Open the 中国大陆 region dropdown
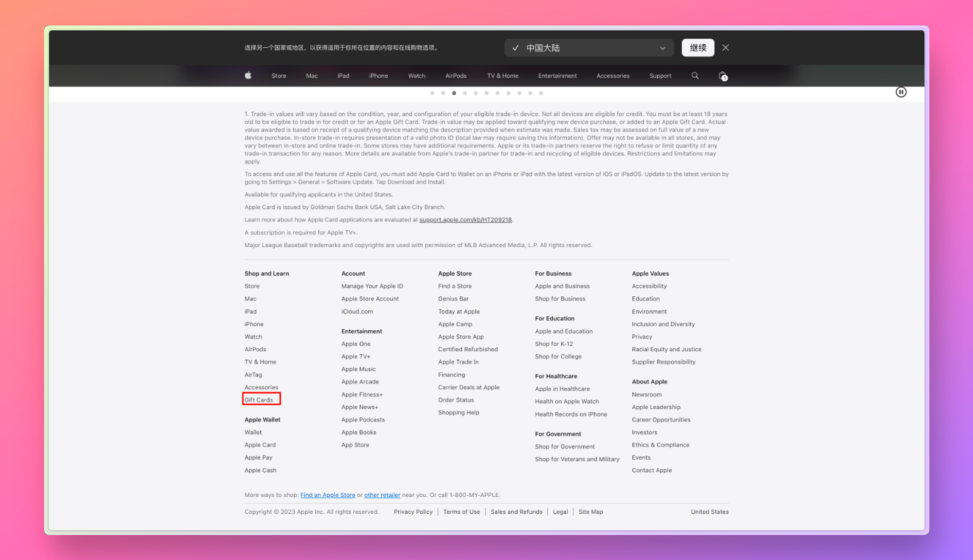The image size is (973, 560). tap(589, 48)
